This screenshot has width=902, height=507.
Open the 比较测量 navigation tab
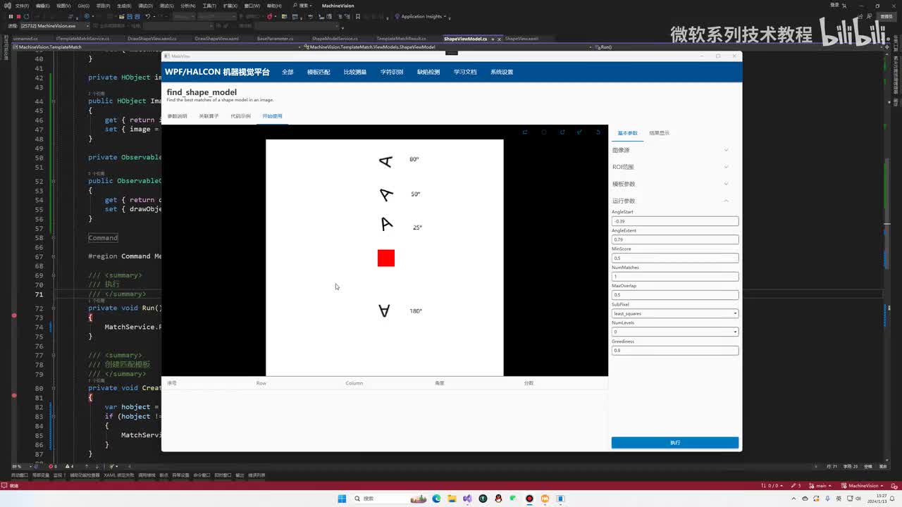355,72
